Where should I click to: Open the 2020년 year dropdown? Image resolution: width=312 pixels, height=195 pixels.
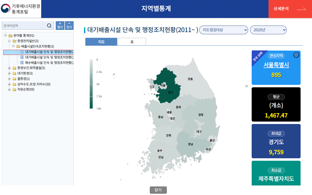pos(268,30)
